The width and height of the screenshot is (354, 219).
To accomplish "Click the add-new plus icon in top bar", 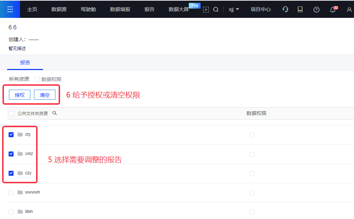I will tap(206, 10).
